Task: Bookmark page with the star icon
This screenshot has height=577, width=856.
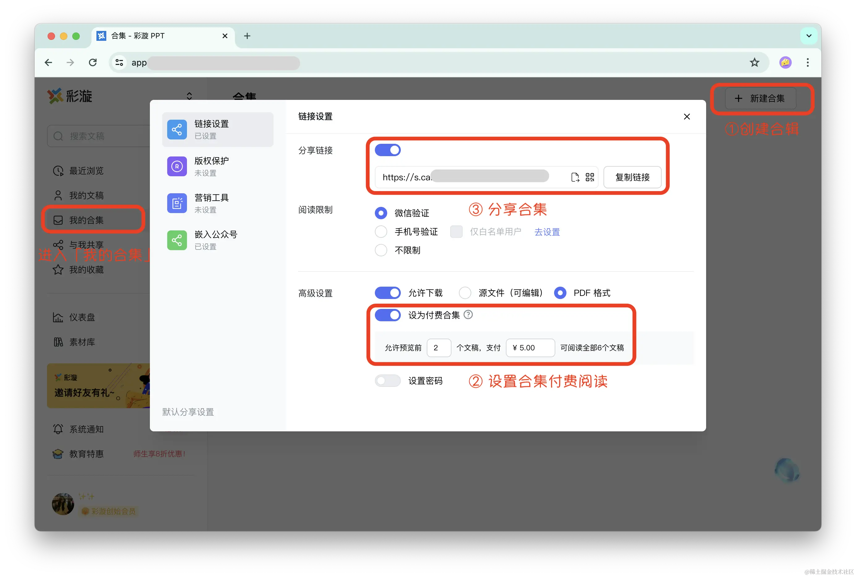Action: [x=754, y=62]
